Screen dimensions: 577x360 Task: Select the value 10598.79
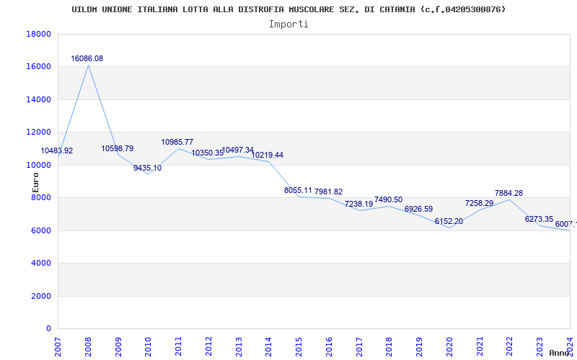[x=118, y=148]
